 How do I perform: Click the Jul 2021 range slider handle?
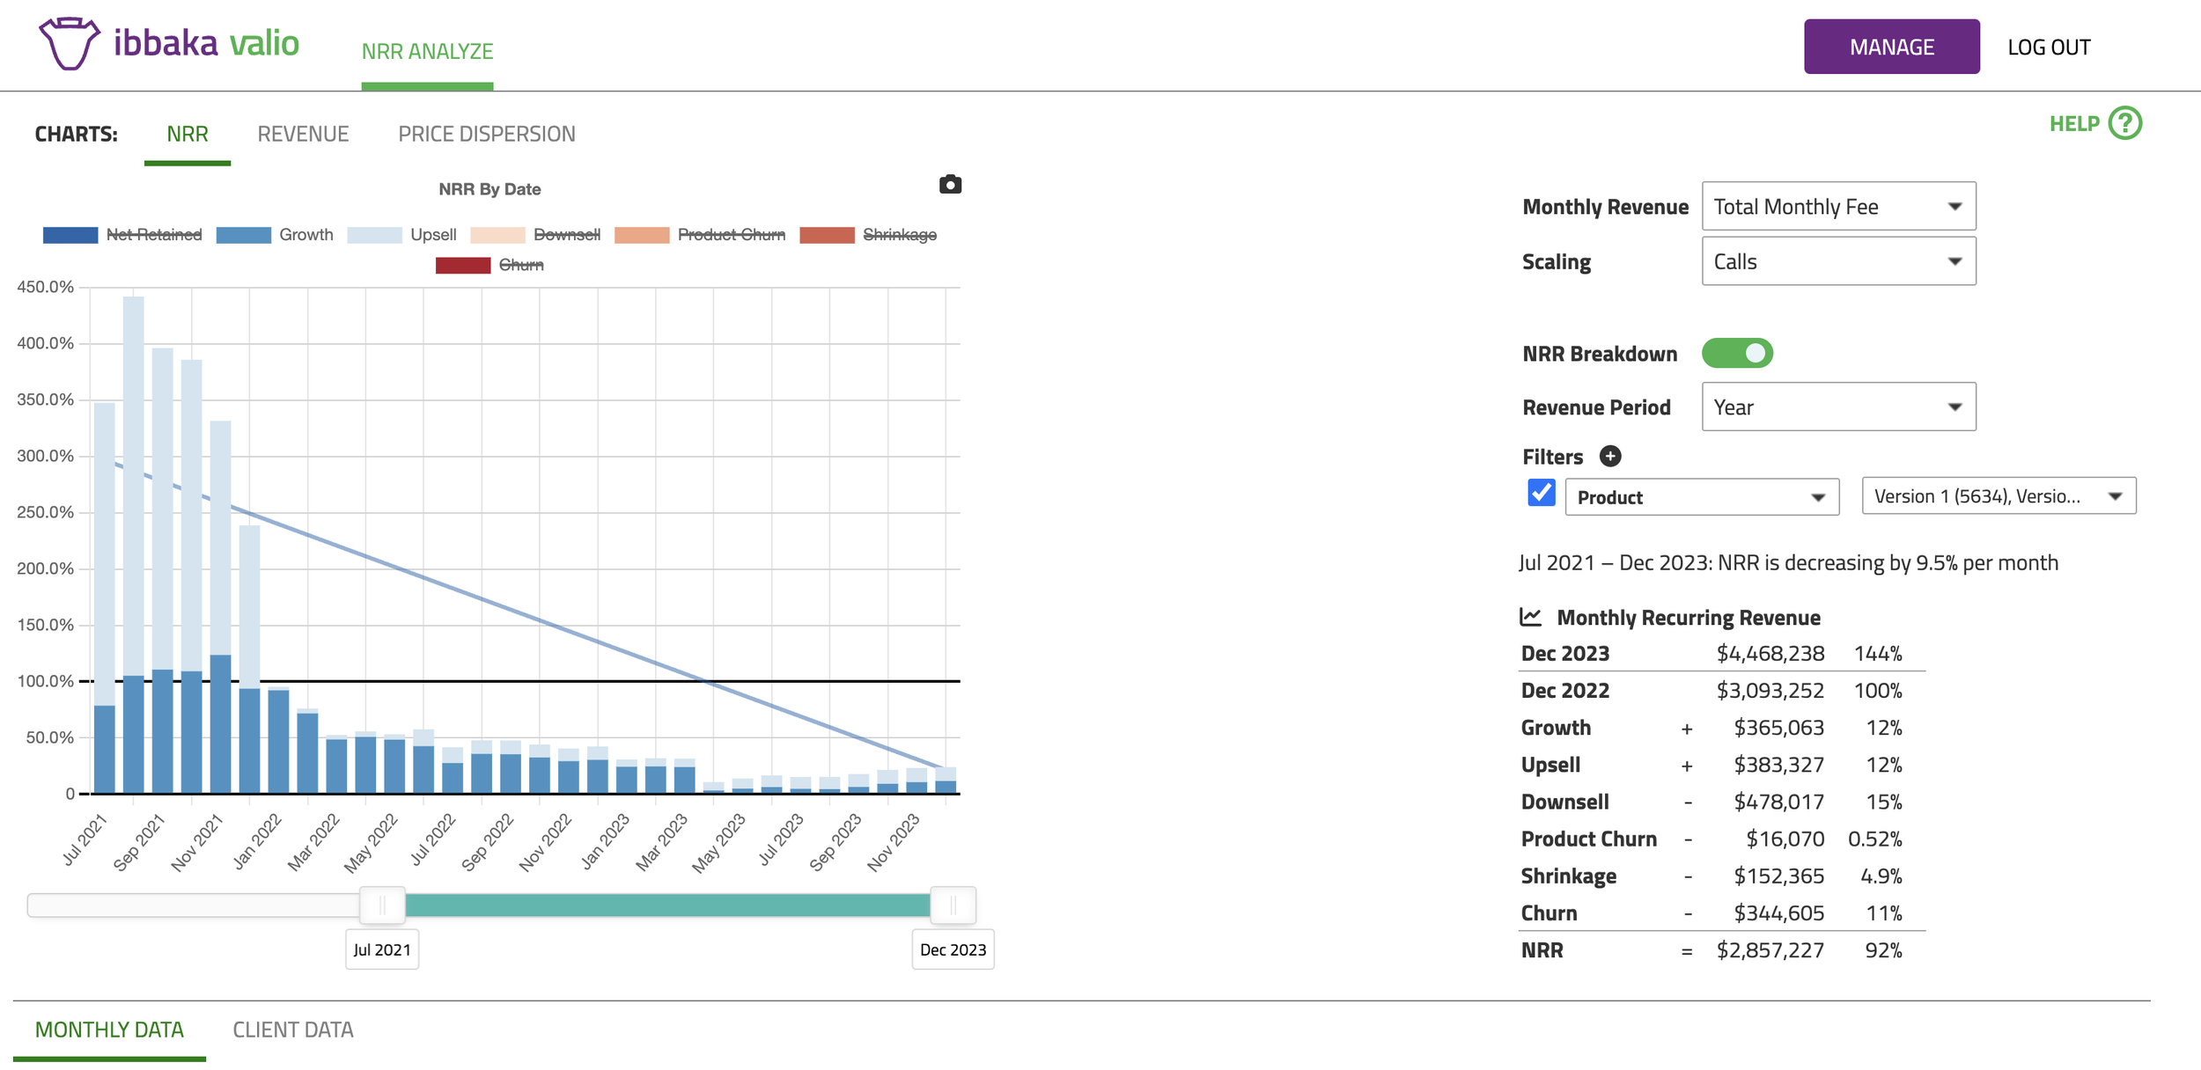coord(382,905)
